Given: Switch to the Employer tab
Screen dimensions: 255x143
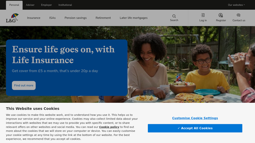Looking at the screenshot, I should (46, 5).
